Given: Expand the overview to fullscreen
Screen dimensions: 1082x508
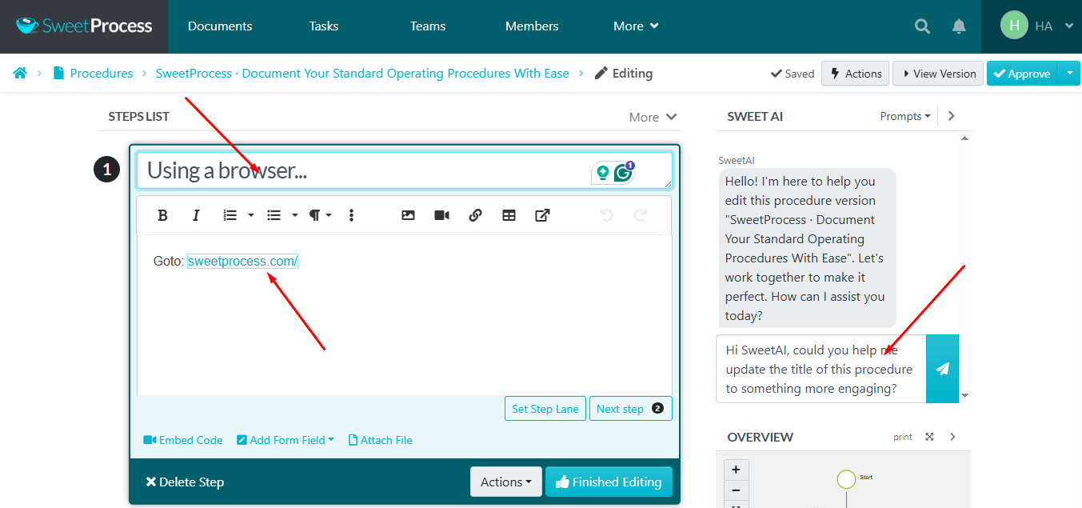Looking at the screenshot, I should pos(929,437).
